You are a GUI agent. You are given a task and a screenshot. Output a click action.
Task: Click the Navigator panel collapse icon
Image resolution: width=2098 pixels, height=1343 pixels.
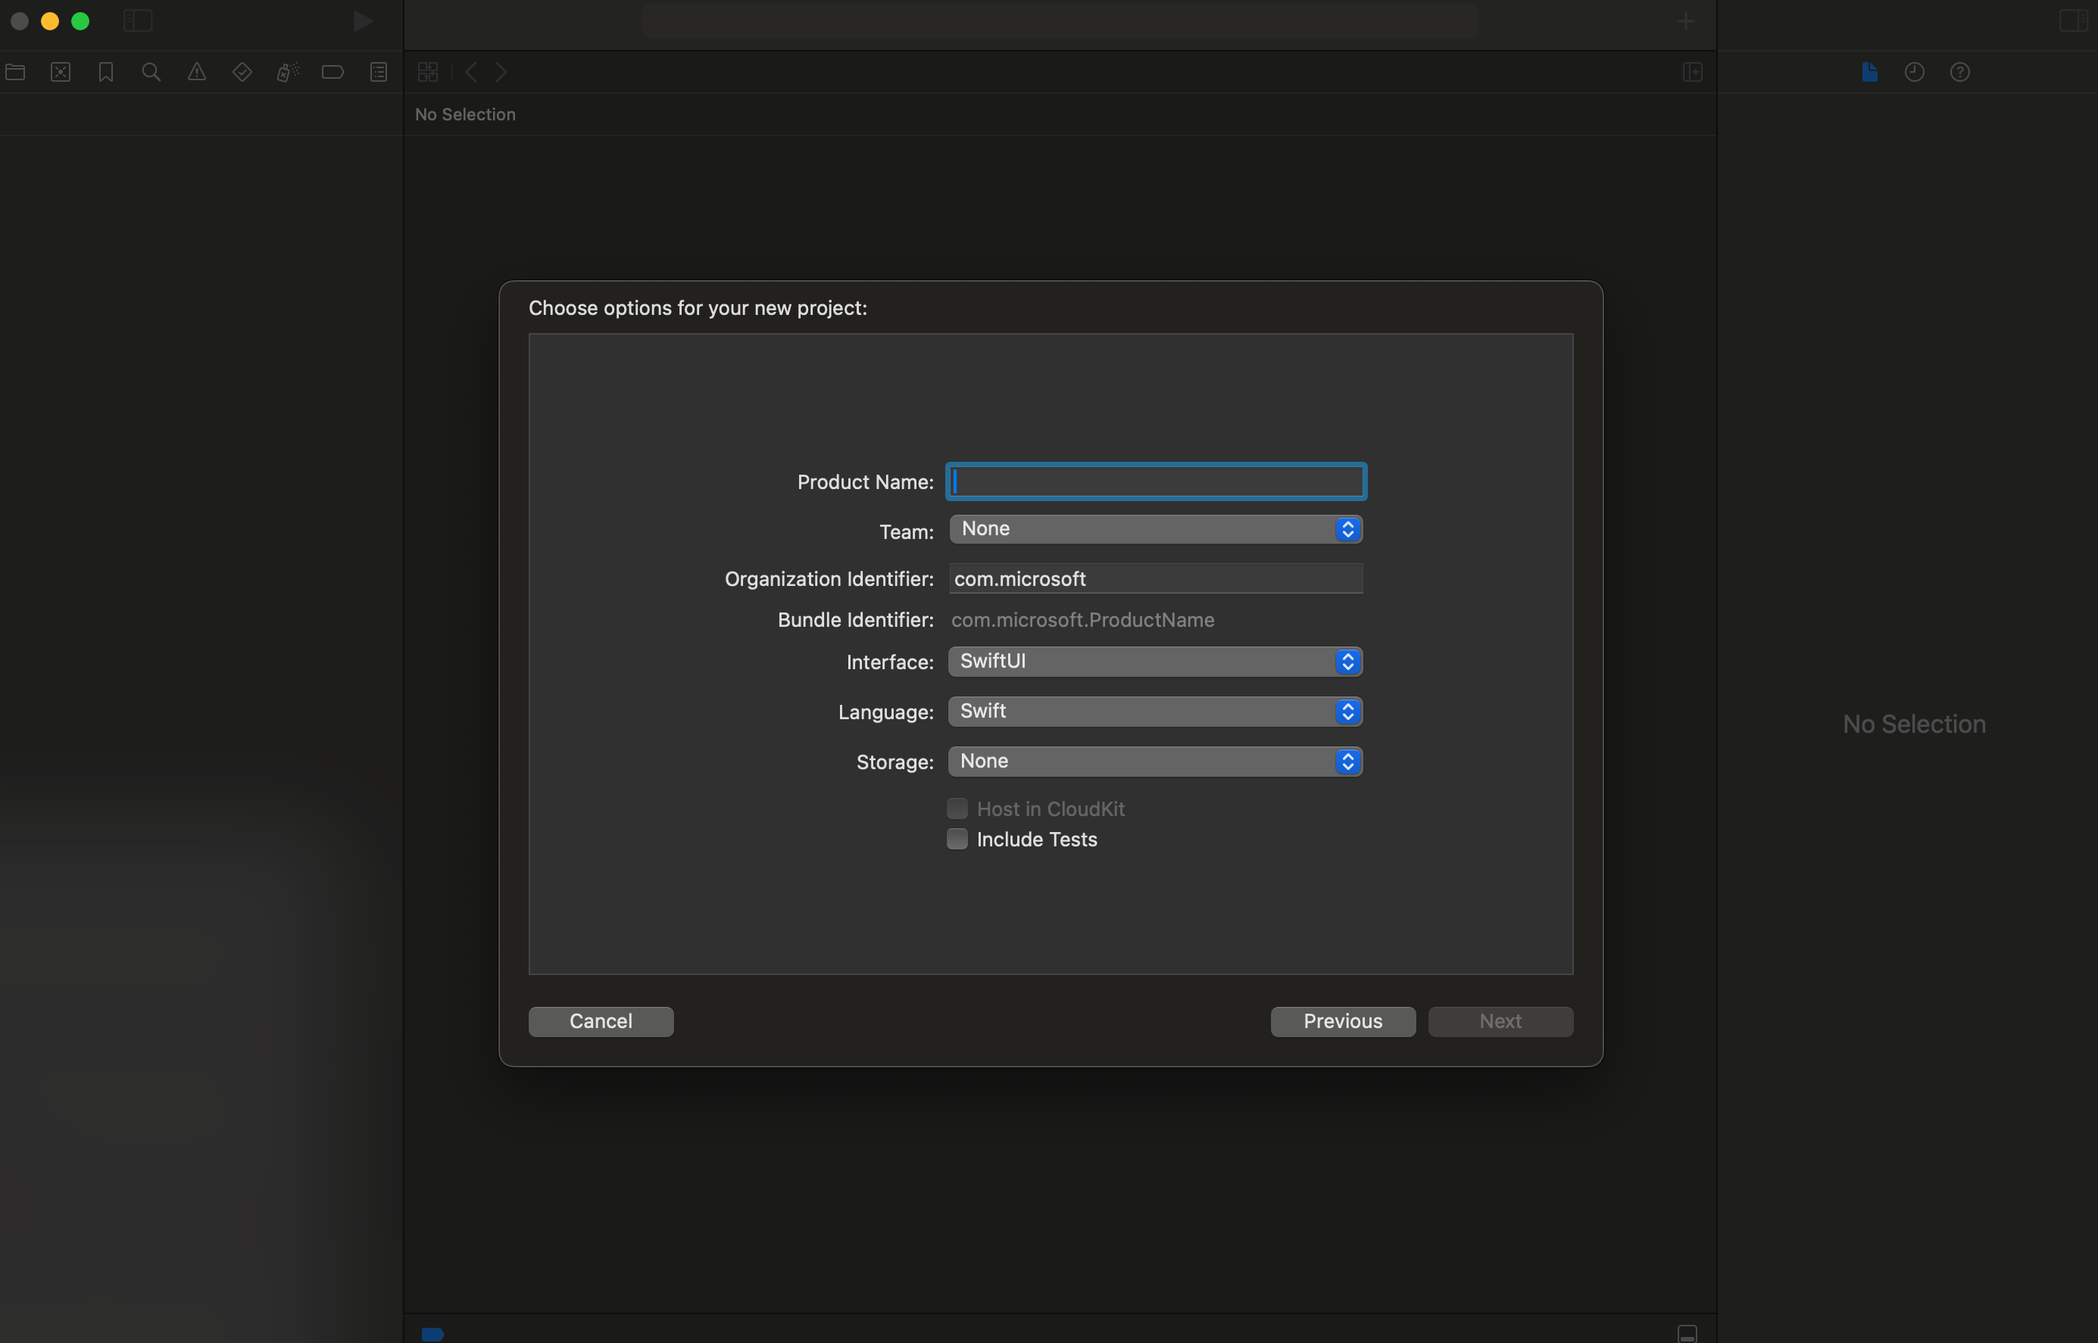pyautogui.click(x=136, y=20)
